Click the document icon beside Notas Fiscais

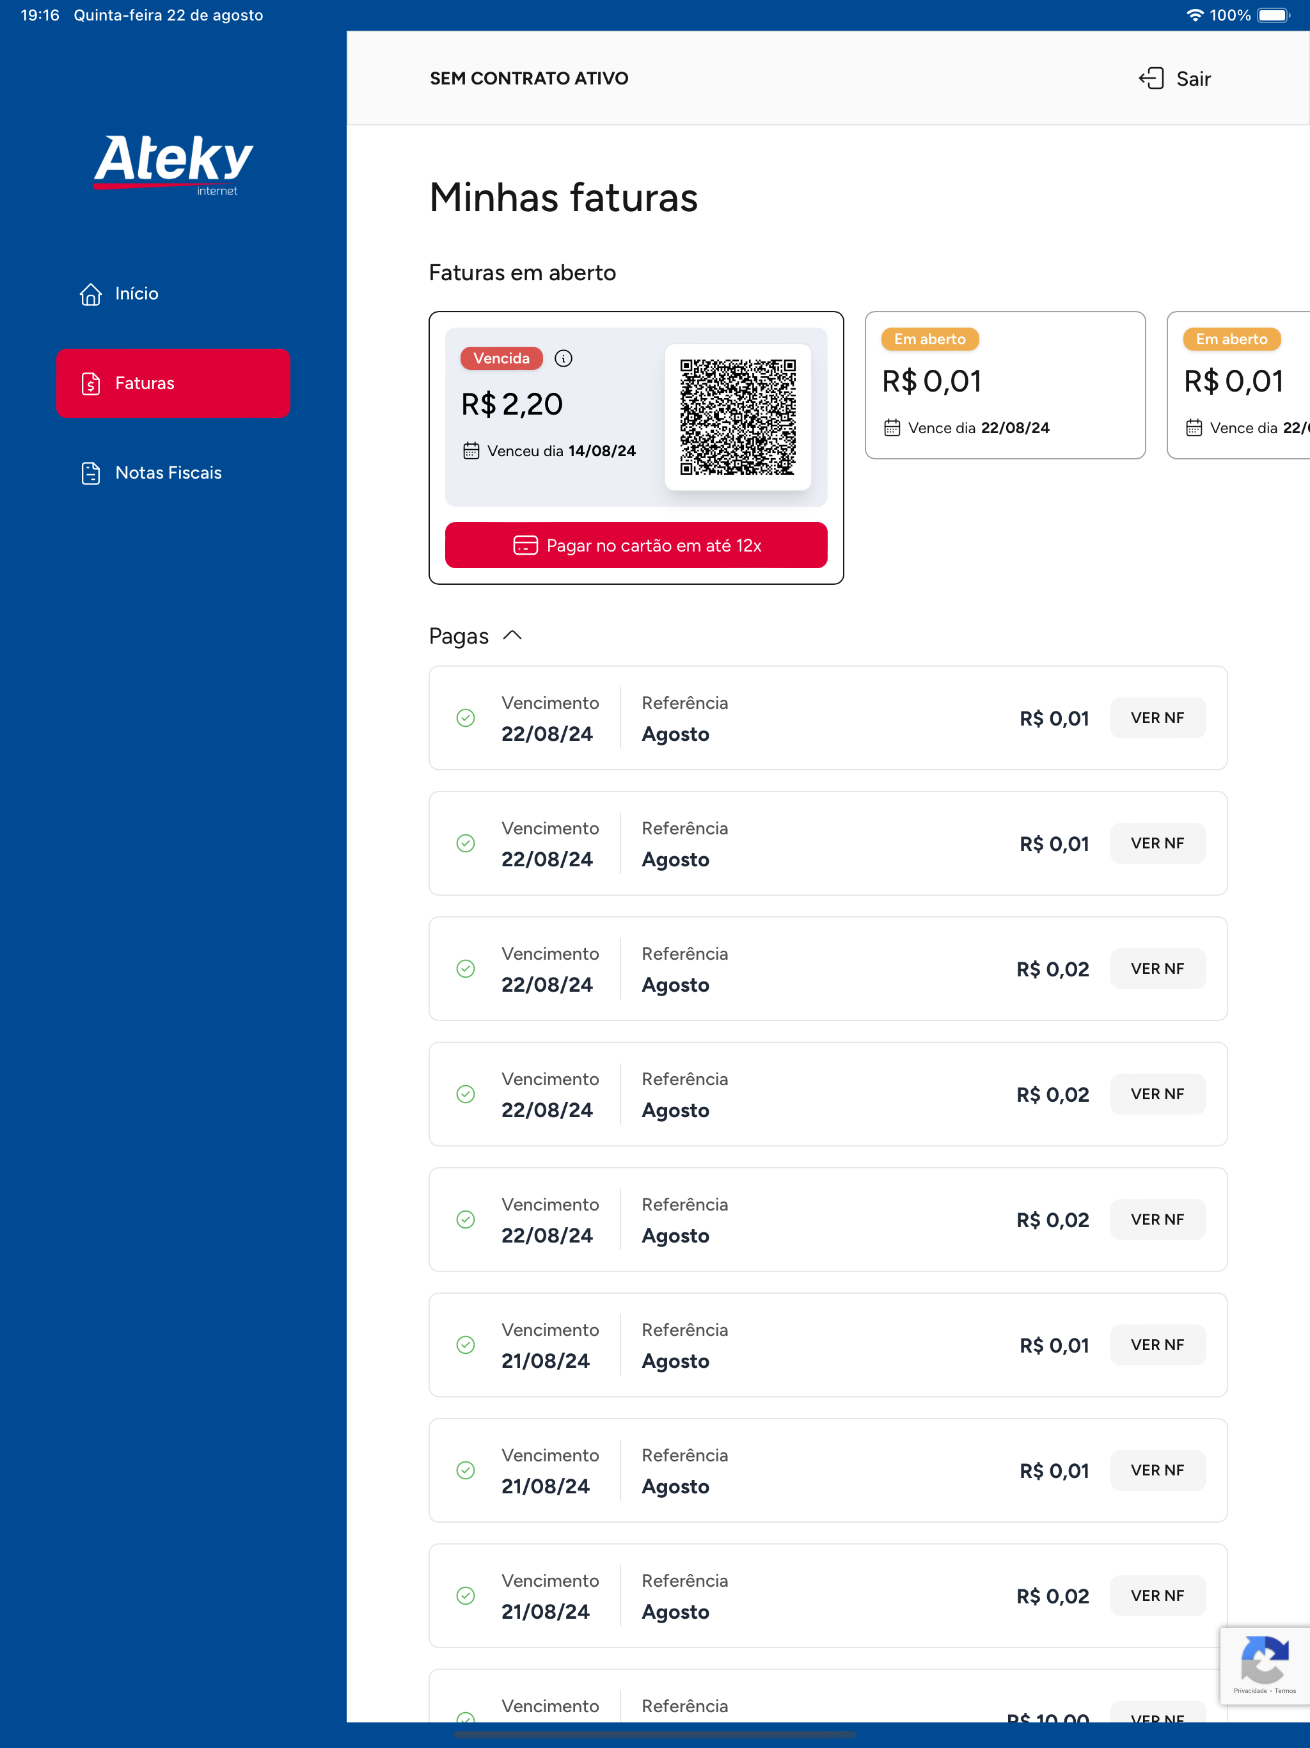tap(91, 473)
